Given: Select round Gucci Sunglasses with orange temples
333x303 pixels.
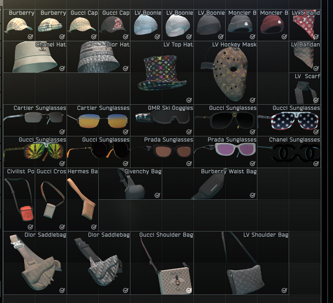Looking at the screenshot, I should click(99, 152).
